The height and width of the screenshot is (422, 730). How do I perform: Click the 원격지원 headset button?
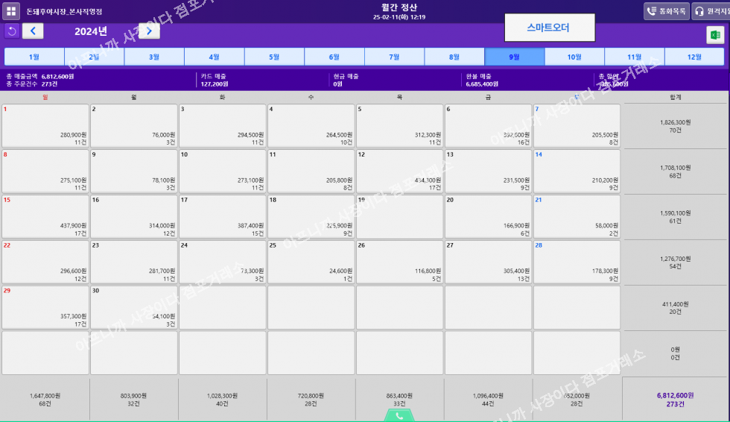[711, 11]
